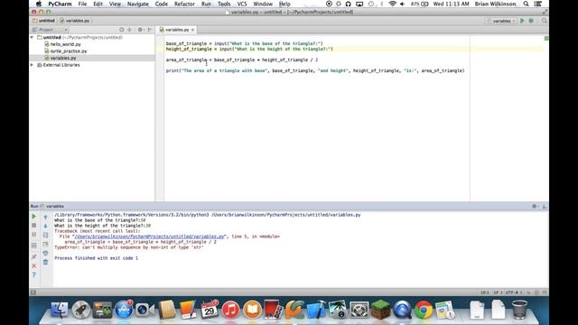Rerun program in Run panel
The width and height of the screenshot is (578, 325).
point(34,217)
